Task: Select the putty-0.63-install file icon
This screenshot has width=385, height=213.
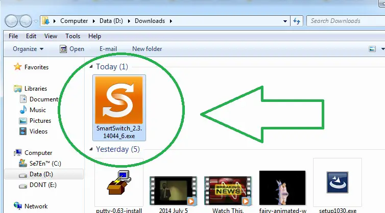Action: click(119, 182)
